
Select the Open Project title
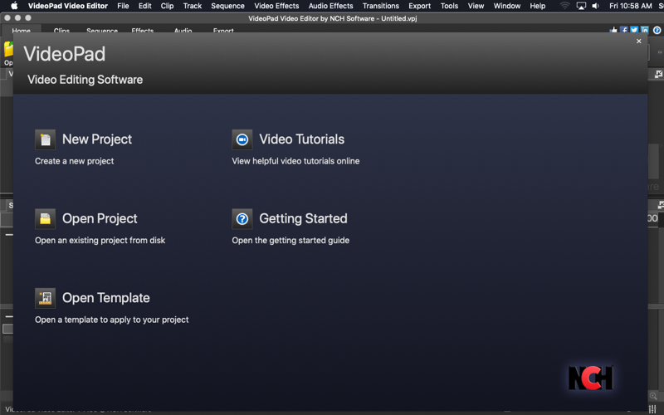[100, 218]
